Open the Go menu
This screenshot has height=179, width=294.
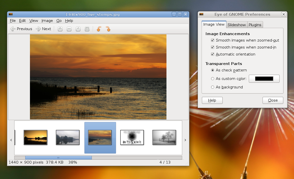coord(59,21)
